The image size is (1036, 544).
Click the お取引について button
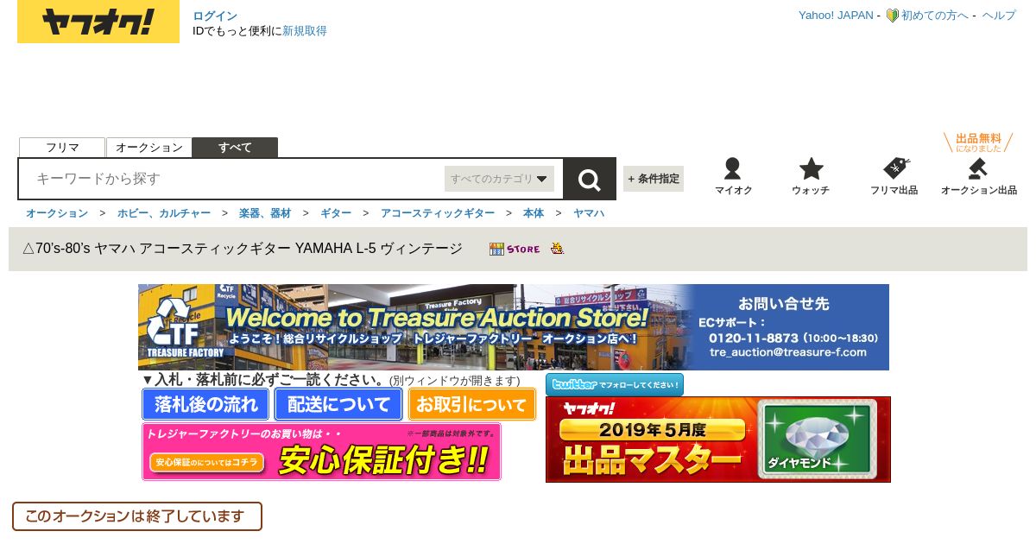[x=471, y=404]
